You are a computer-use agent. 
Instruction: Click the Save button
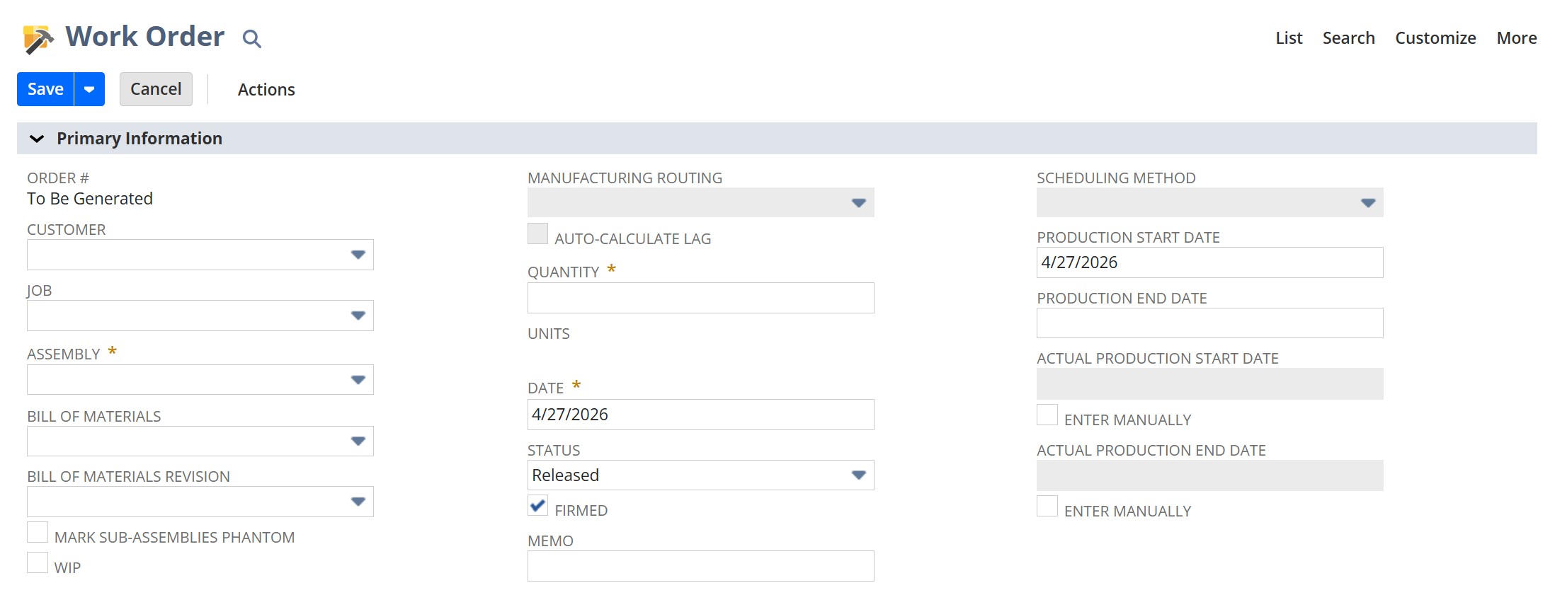tap(44, 88)
